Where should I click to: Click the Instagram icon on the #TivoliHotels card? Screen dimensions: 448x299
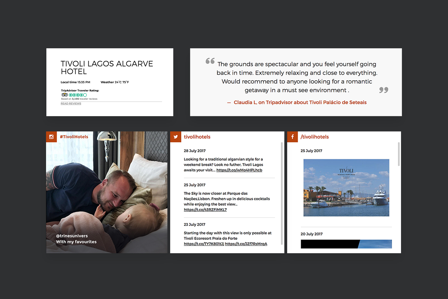click(x=51, y=137)
